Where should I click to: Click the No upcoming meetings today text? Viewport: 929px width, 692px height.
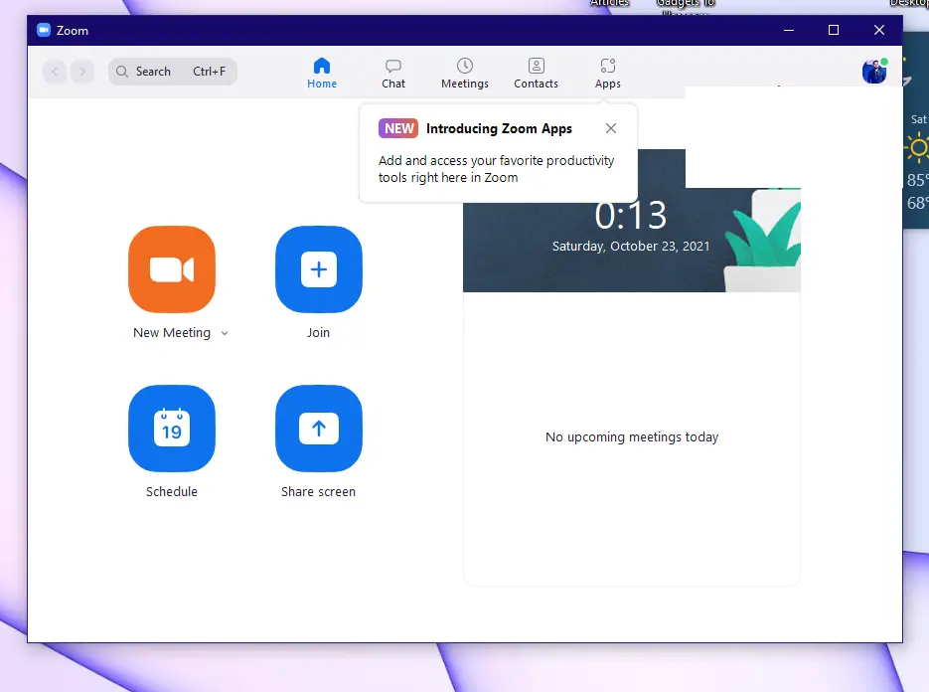pos(632,437)
